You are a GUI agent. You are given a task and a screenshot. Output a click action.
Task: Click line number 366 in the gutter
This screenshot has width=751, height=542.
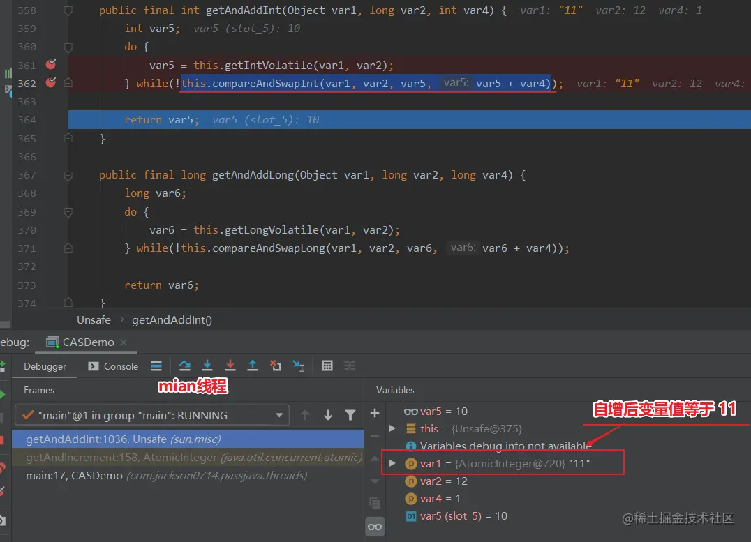click(x=27, y=157)
